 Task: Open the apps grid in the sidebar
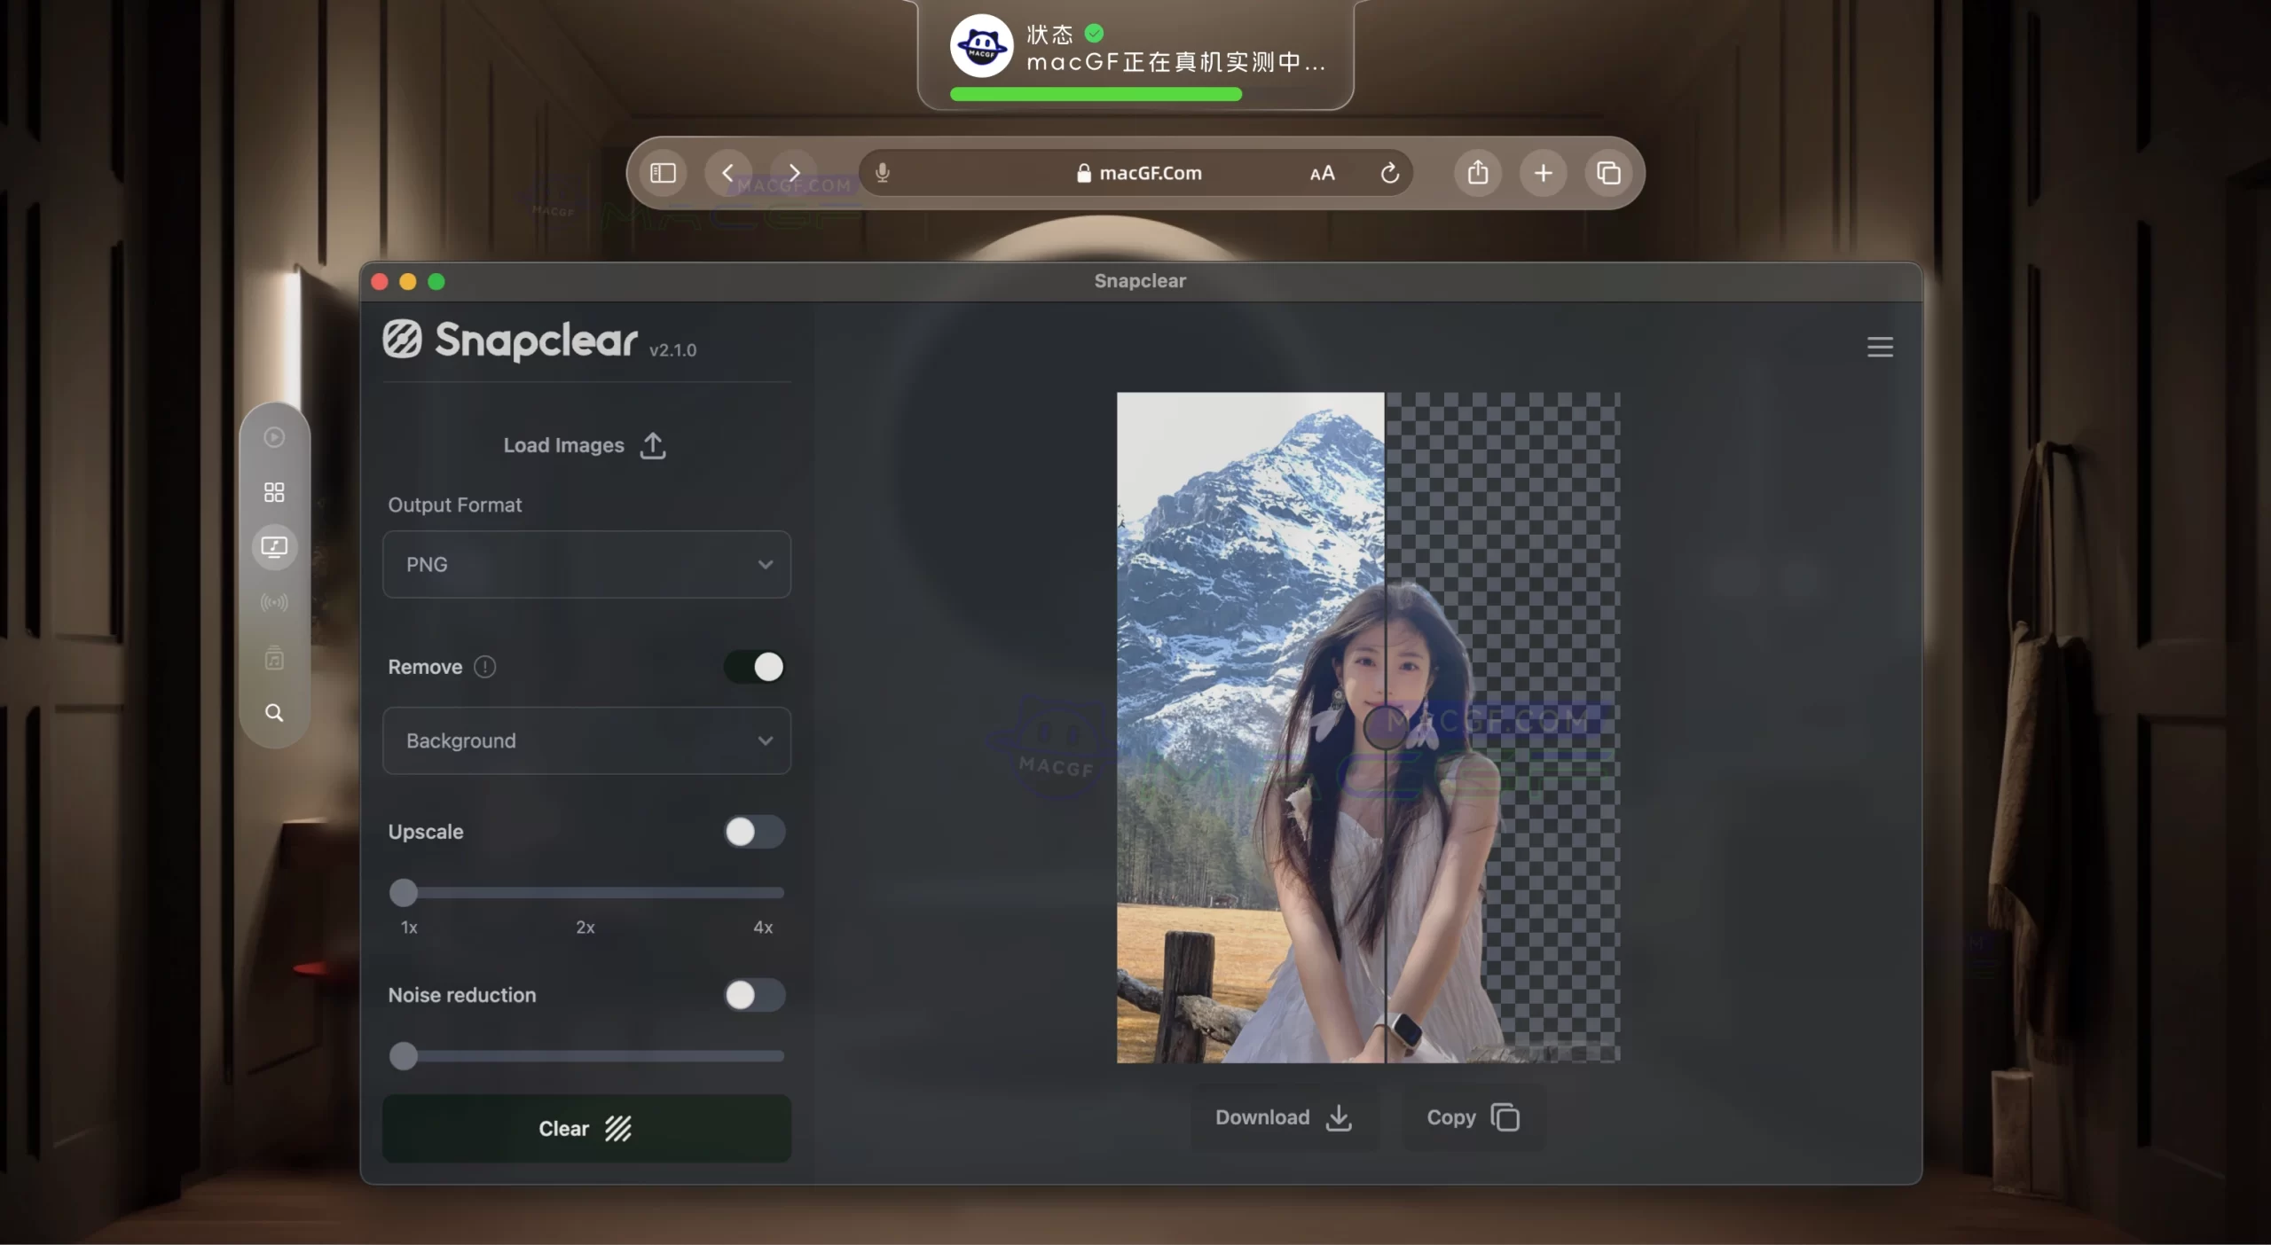tap(273, 491)
